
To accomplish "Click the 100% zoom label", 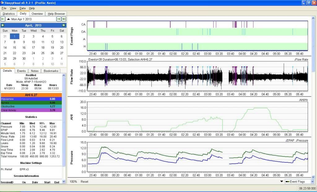I will click(73, 181).
